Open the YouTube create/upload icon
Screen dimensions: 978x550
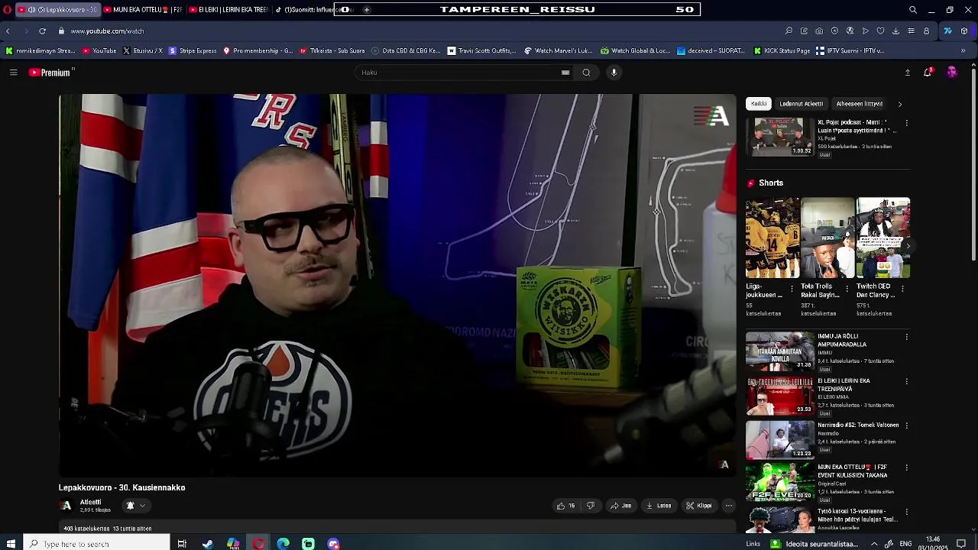coord(907,73)
